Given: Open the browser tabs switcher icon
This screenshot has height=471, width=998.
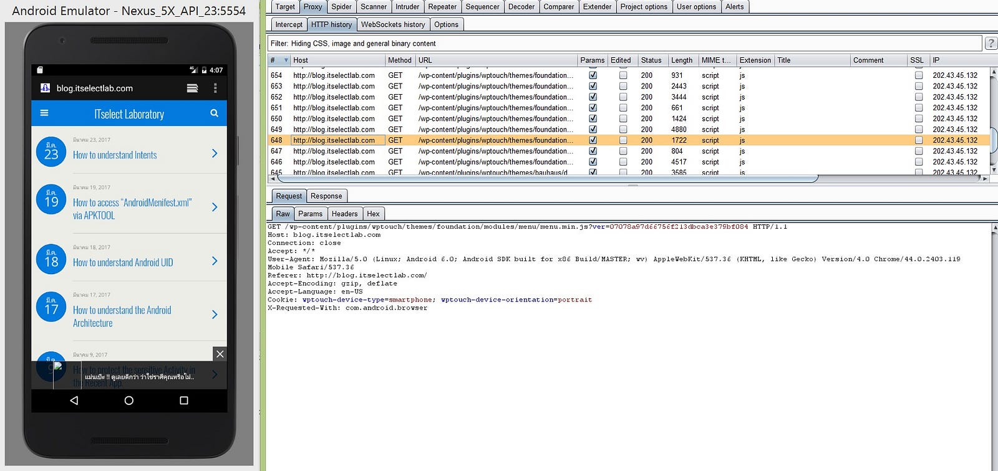Looking at the screenshot, I should [193, 88].
